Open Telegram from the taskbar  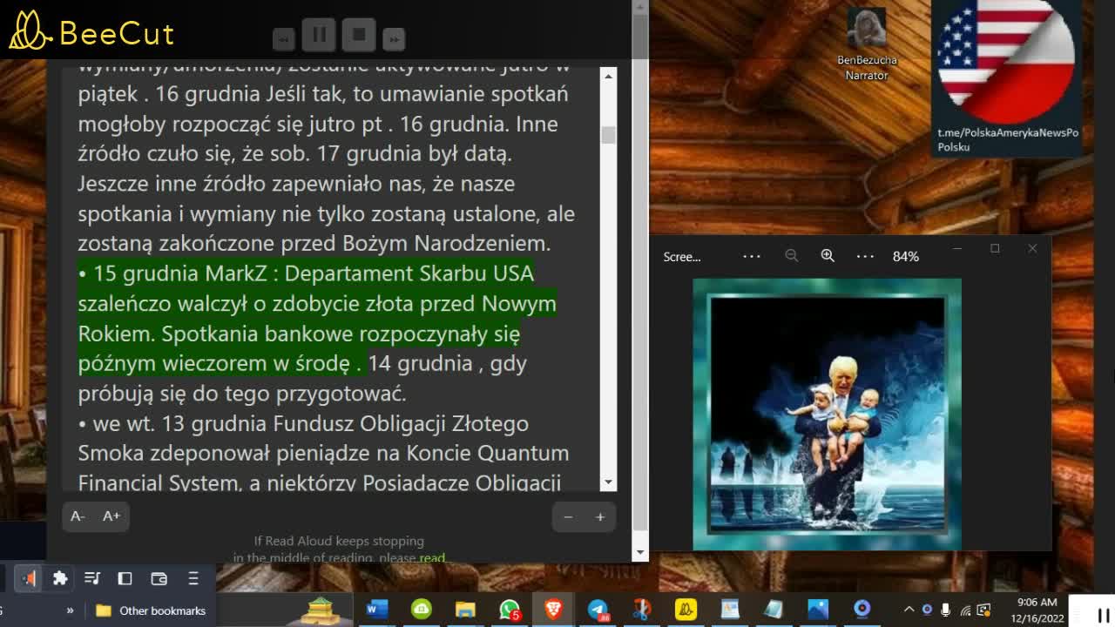pos(598,610)
